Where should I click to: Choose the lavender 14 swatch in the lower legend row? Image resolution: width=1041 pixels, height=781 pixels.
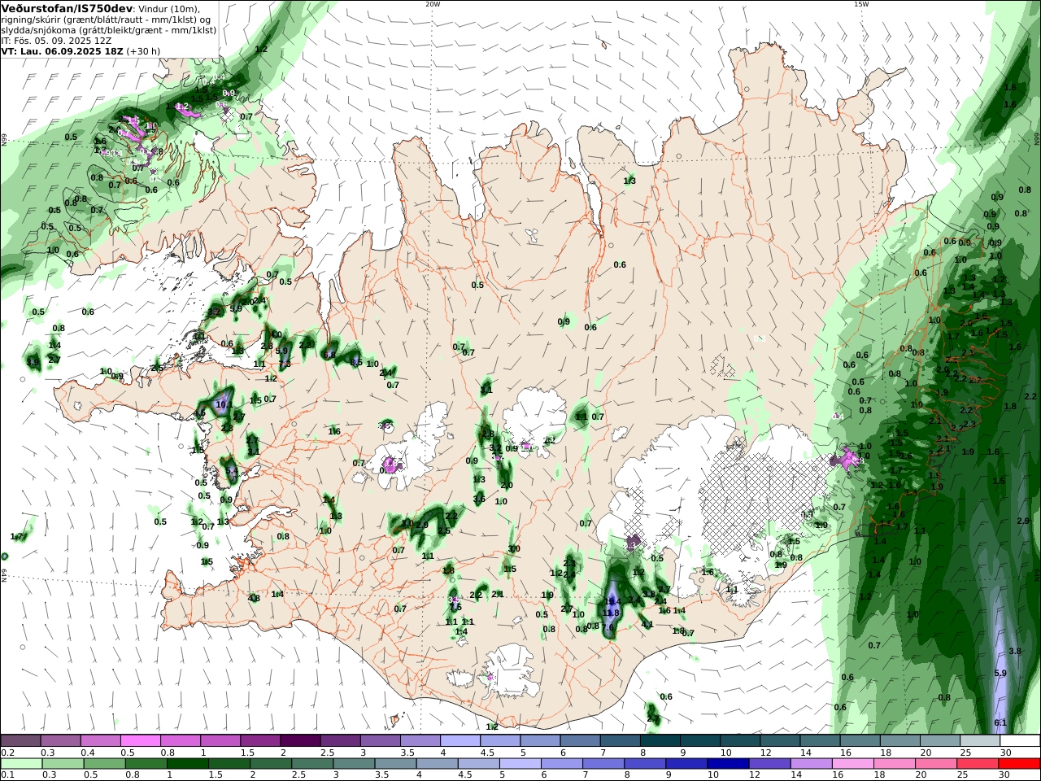tap(812, 764)
